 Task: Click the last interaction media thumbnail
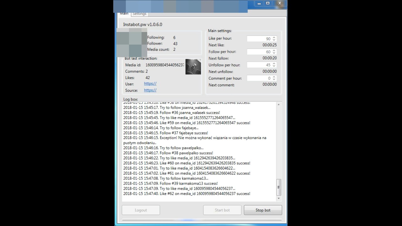tap(193, 67)
